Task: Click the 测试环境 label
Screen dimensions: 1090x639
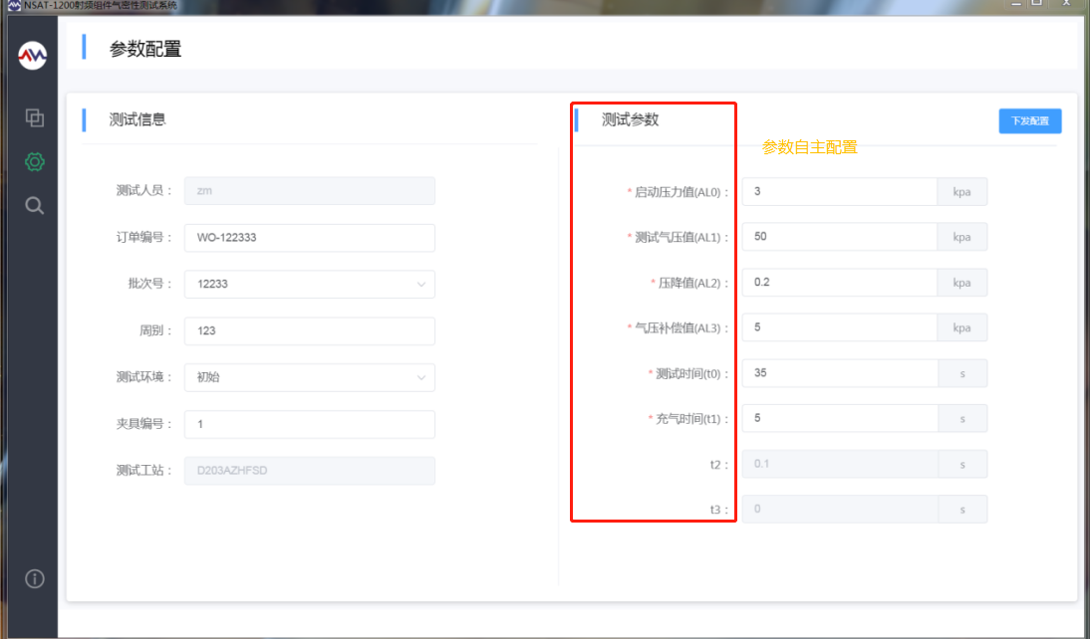Action: (x=143, y=377)
